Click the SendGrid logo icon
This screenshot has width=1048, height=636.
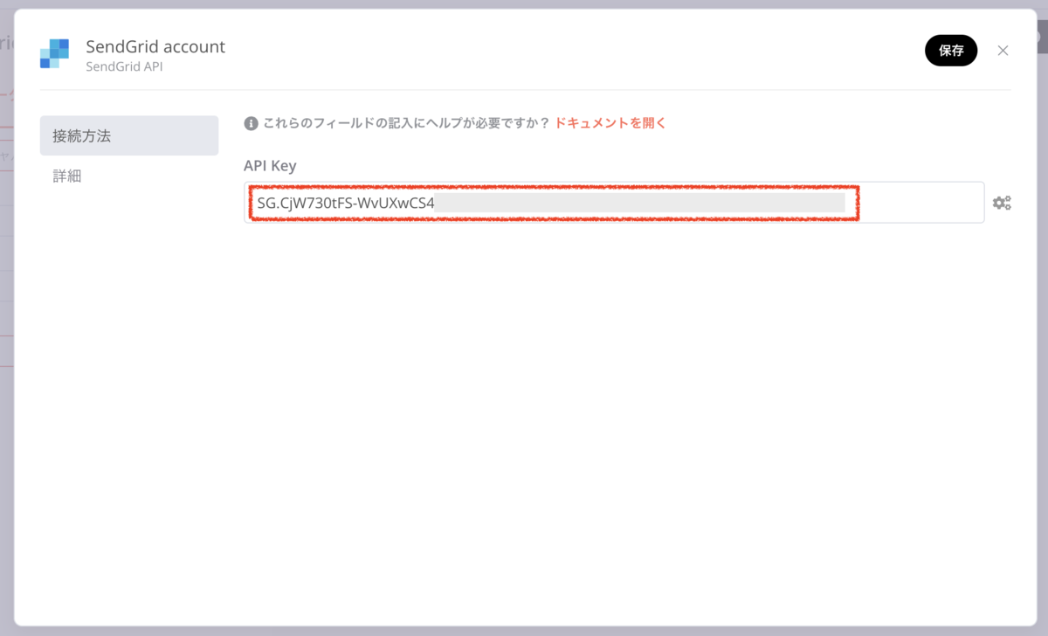coord(54,53)
